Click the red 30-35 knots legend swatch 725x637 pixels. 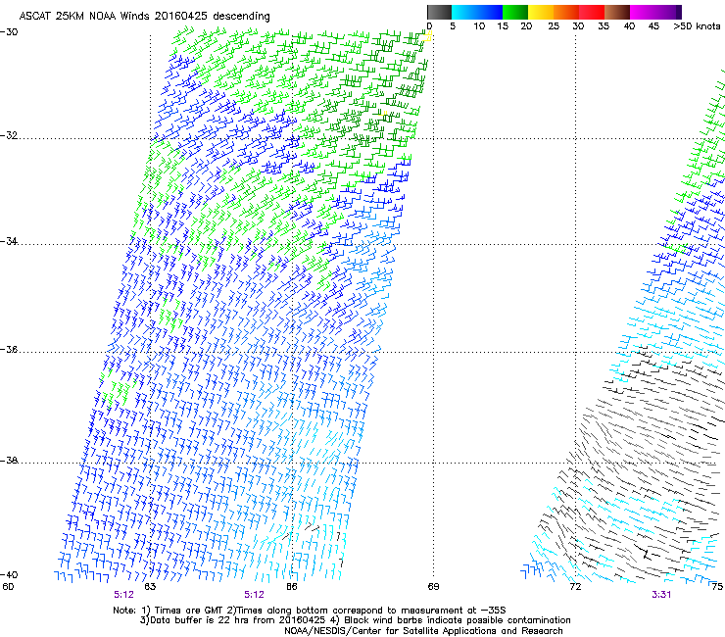pos(592,12)
